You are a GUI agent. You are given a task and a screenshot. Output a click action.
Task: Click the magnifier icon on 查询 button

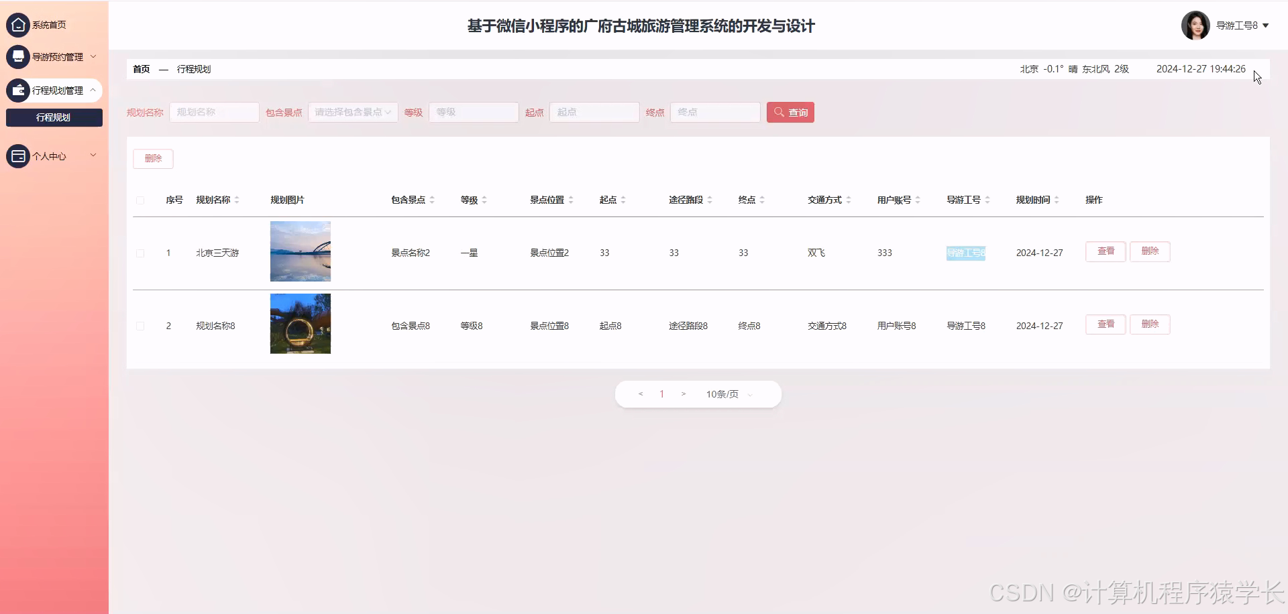779,112
